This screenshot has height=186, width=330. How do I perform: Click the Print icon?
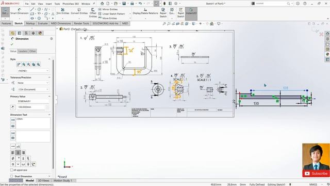[x=132, y=4]
